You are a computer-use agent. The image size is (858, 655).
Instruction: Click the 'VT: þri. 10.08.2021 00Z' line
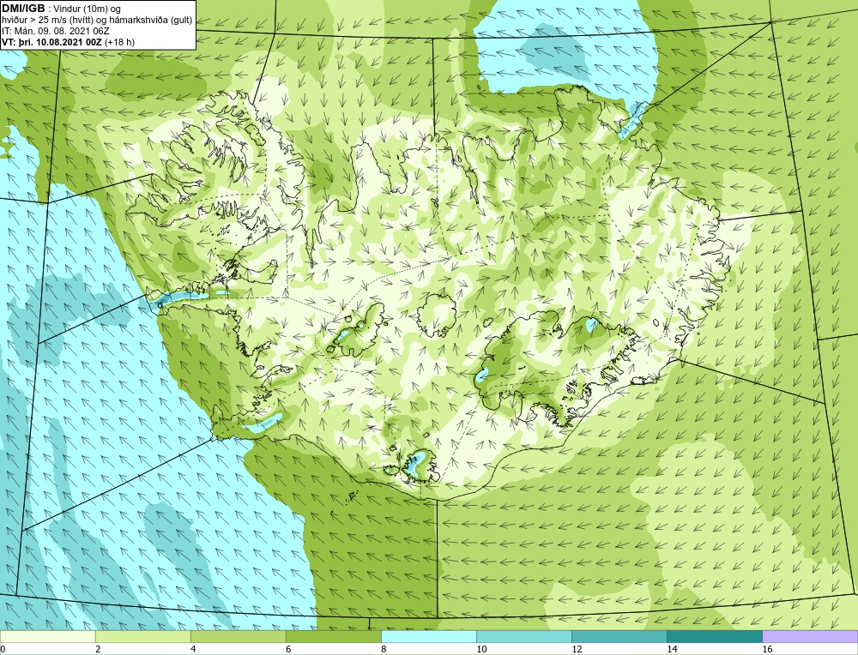(52, 42)
